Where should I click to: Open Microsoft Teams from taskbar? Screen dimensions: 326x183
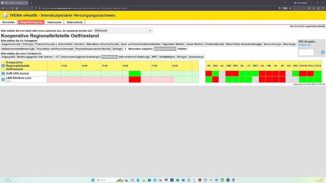click(x=217, y=180)
